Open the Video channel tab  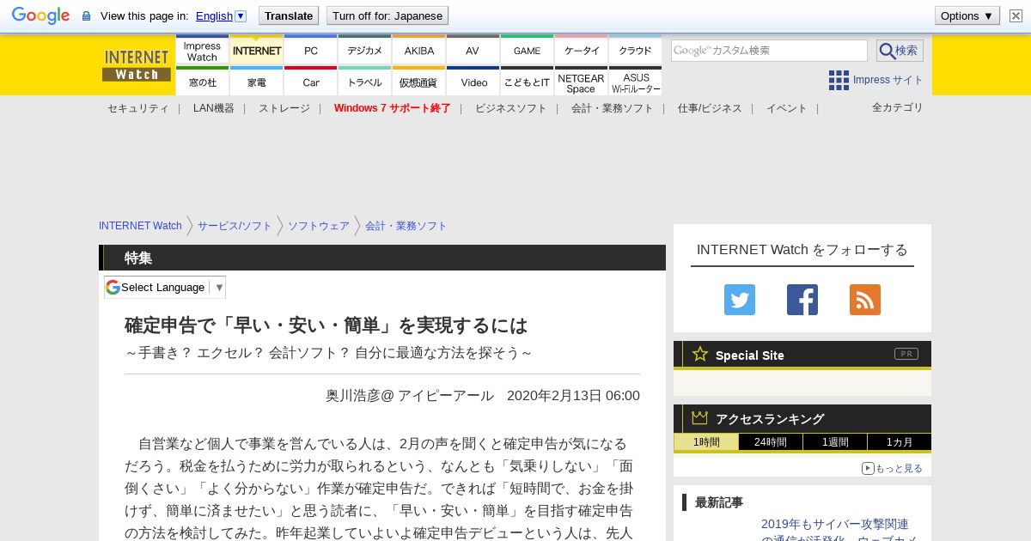point(473,82)
